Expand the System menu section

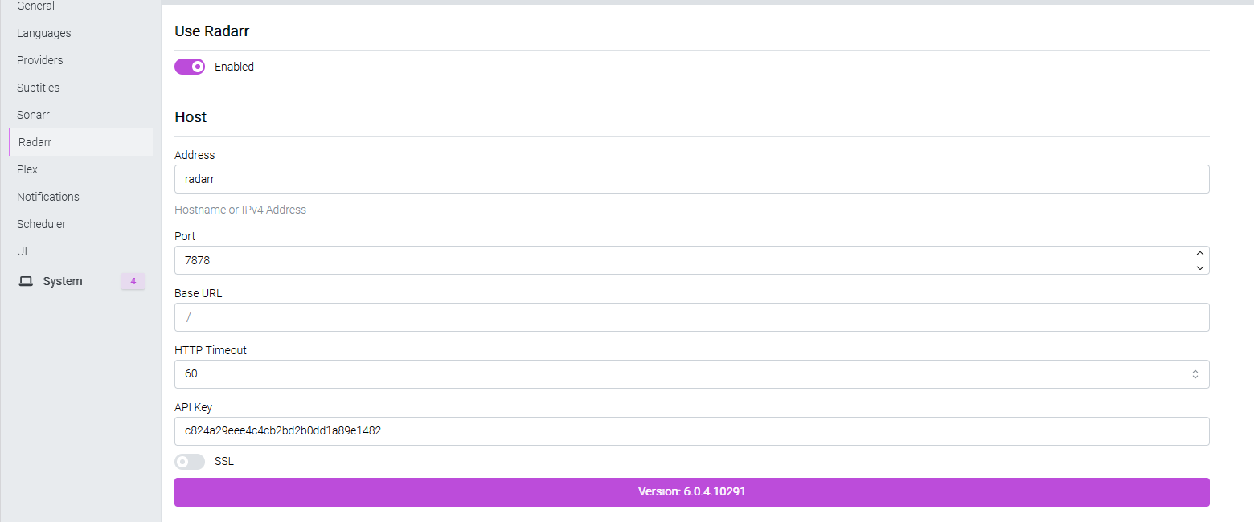pos(63,281)
